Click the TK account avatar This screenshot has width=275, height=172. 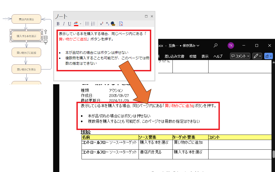[231, 45]
